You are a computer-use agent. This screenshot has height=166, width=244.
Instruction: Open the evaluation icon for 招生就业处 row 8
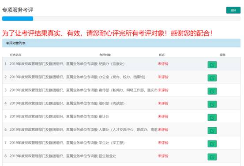pyautogui.click(x=212, y=157)
